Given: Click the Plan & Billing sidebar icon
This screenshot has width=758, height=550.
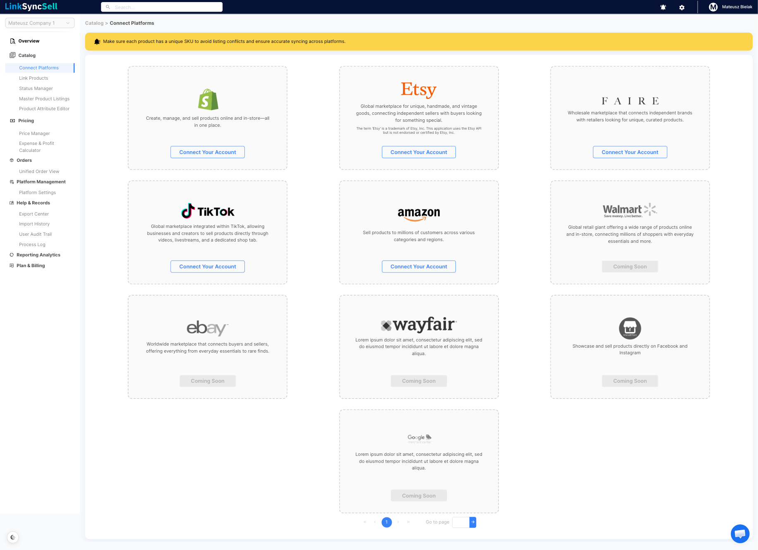Looking at the screenshot, I should (x=12, y=266).
